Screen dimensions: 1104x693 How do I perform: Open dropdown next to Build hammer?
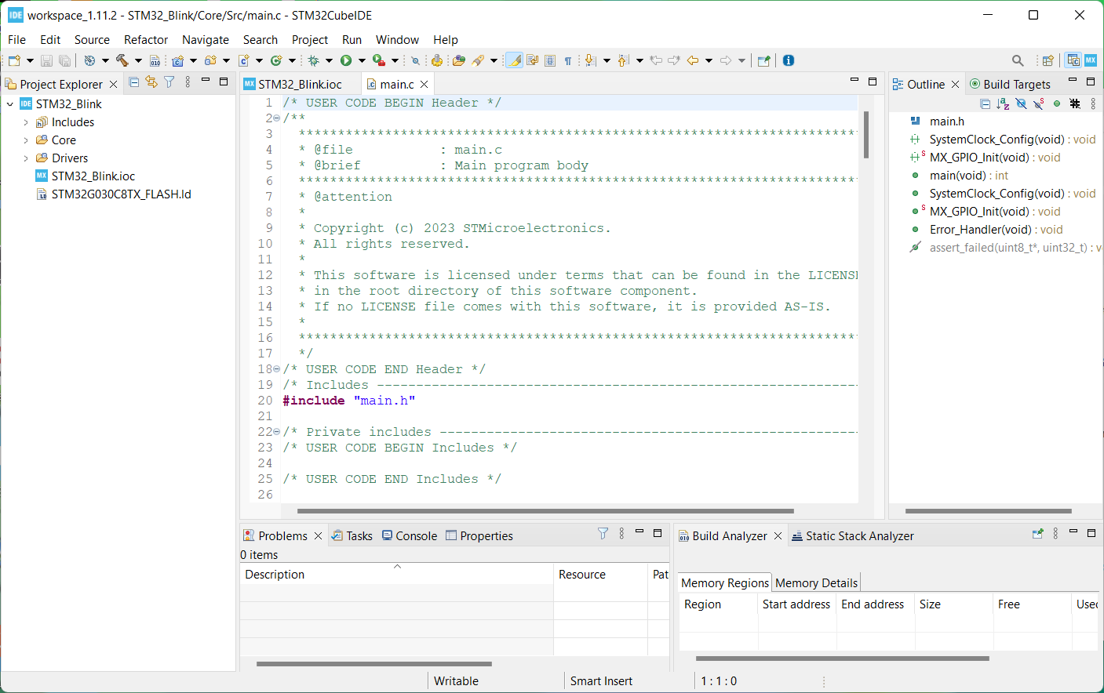pyautogui.click(x=138, y=60)
